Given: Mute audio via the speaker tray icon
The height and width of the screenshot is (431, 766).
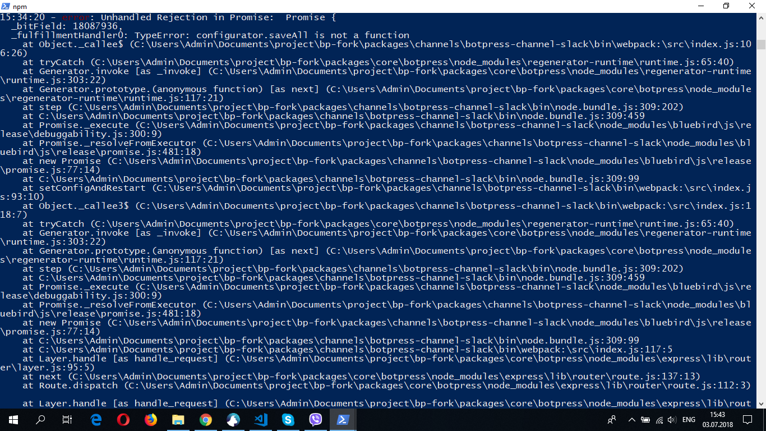Looking at the screenshot, I should [x=672, y=419].
